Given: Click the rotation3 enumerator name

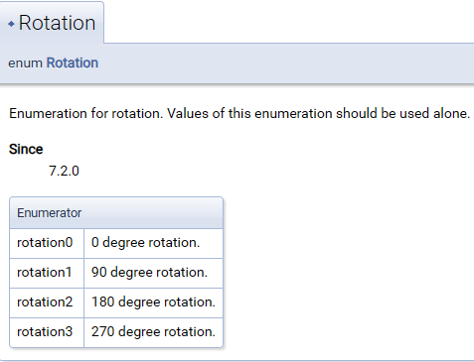Looking at the screenshot, I should [x=45, y=332].
